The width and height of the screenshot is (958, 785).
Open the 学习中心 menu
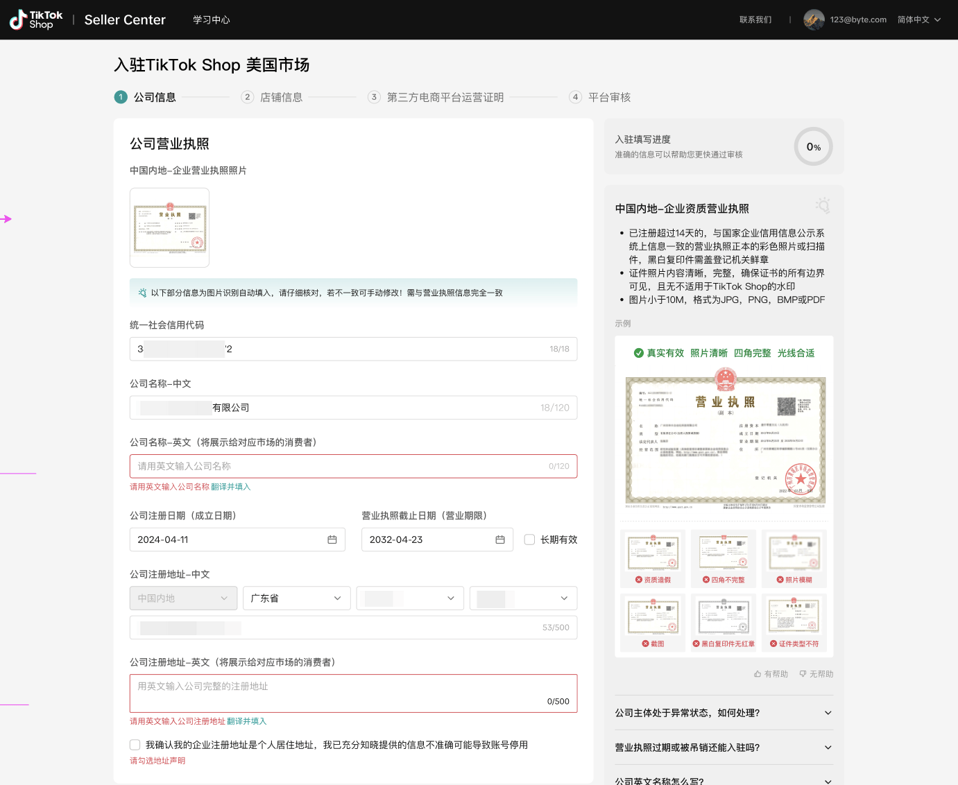pos(212,19)
